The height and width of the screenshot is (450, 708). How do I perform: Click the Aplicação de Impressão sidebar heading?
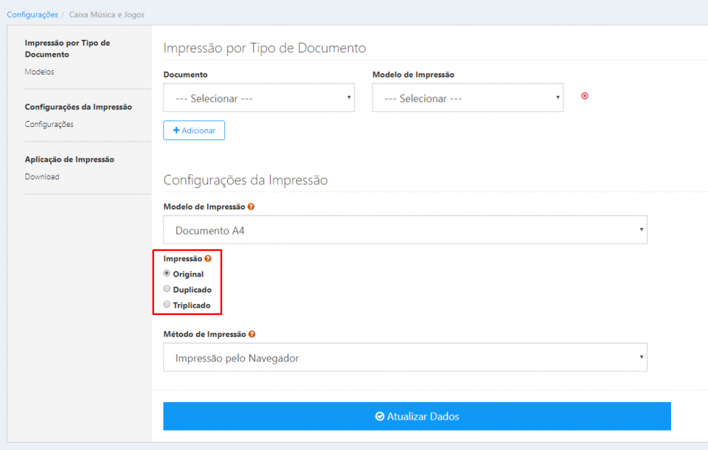coord(69,159)
